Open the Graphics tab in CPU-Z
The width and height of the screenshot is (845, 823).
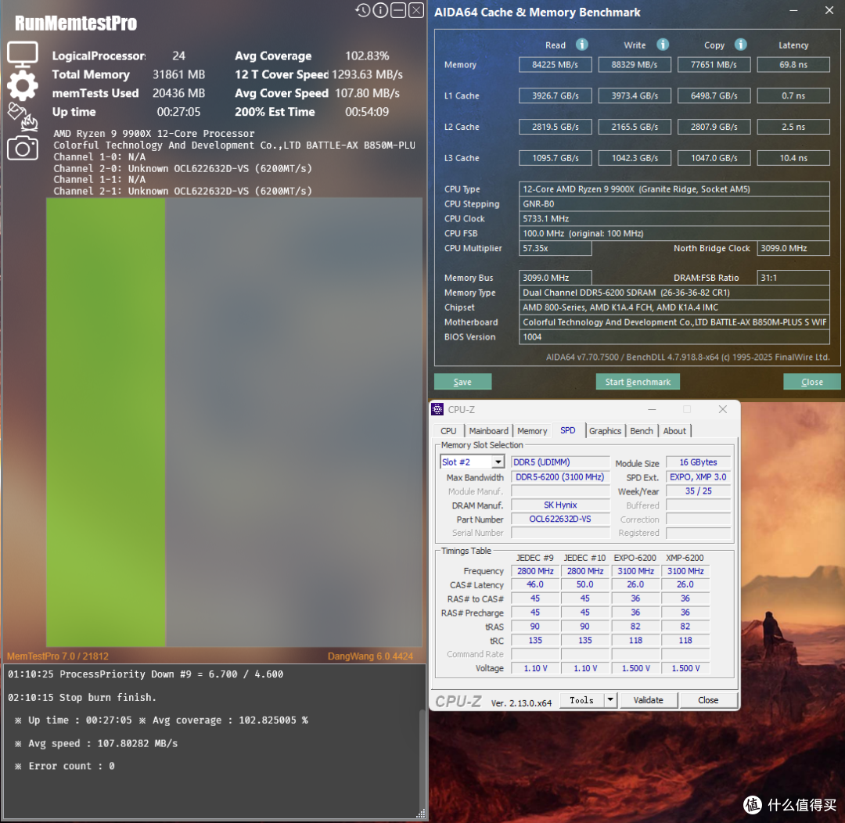tap(605, 431)
